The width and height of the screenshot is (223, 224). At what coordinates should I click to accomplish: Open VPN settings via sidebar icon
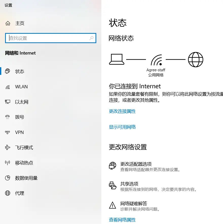coord(7,132)
